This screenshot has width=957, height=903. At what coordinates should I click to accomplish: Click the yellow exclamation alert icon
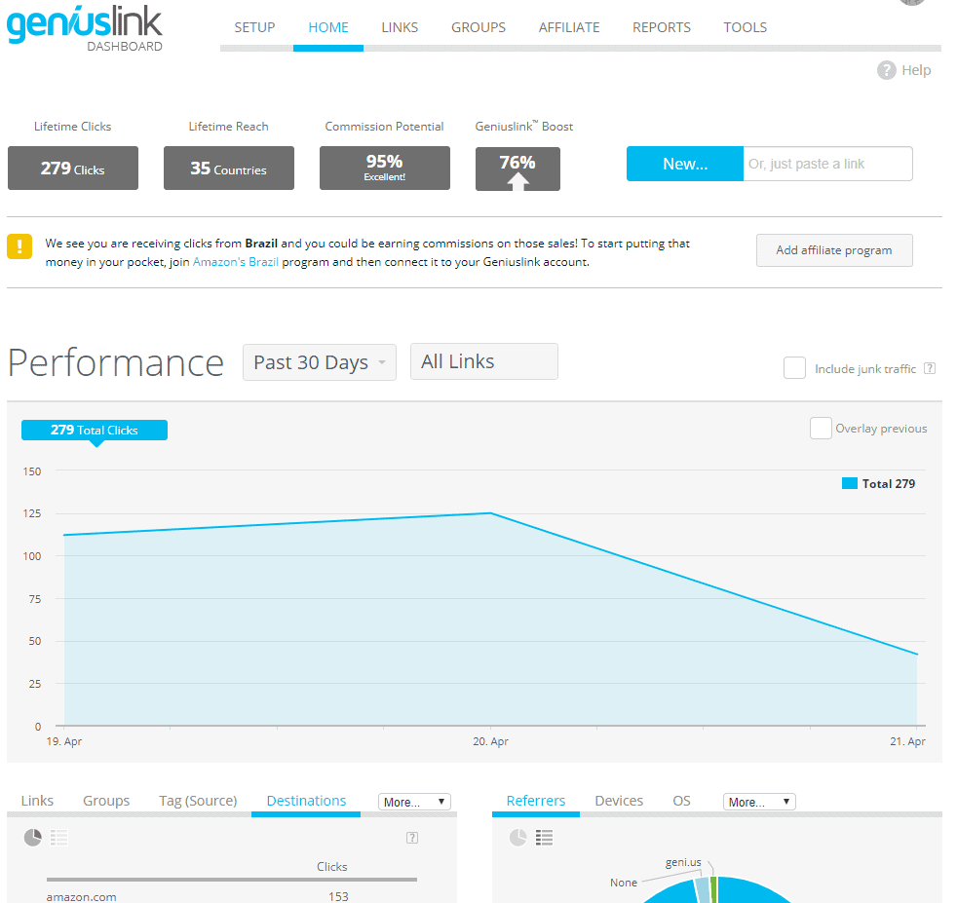click(x=19, y=246)
